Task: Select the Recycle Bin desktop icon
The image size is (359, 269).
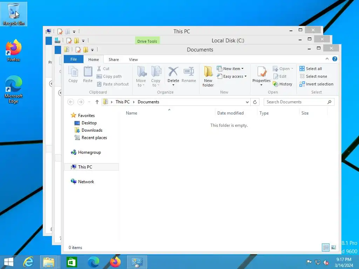Action: coord(14,14)
